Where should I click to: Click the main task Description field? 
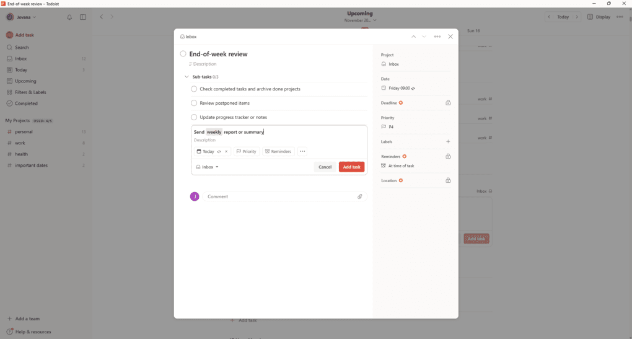point(203,64)
